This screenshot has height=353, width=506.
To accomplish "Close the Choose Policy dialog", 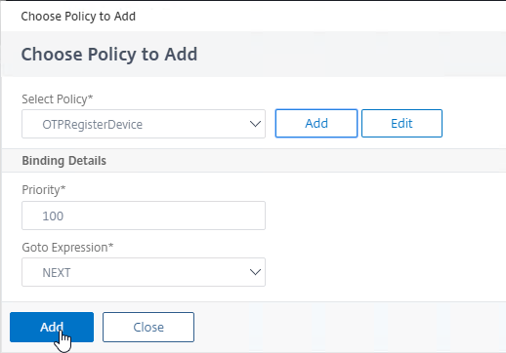I will (148, 327).
